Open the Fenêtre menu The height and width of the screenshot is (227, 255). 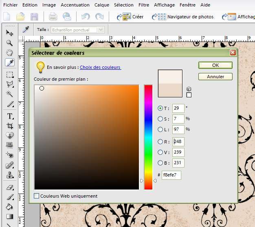(187, 5)
